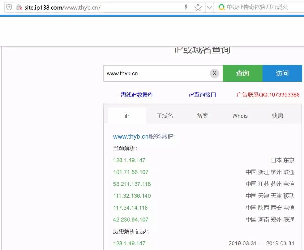Screen dimensions: 304x250
Task: Click the search engine icon in the search box
Action: coord(222,7)
